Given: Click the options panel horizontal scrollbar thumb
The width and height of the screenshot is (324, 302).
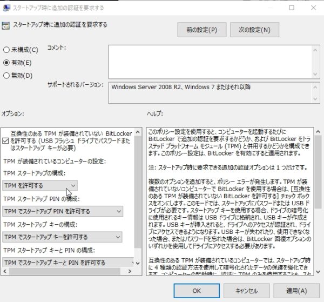Looking at the screenshot, I should point(65,271).
